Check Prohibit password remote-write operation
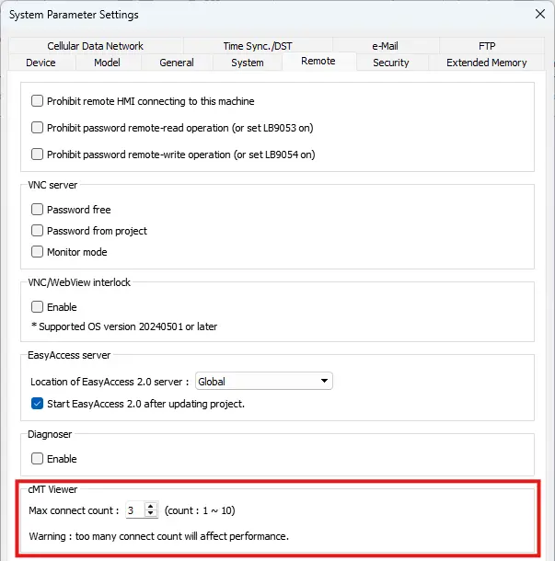Viewport: 555px width, 561px height. click(37, 155)
